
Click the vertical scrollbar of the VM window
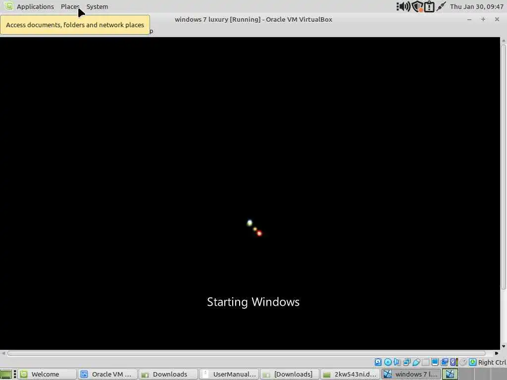click(504, 166)
